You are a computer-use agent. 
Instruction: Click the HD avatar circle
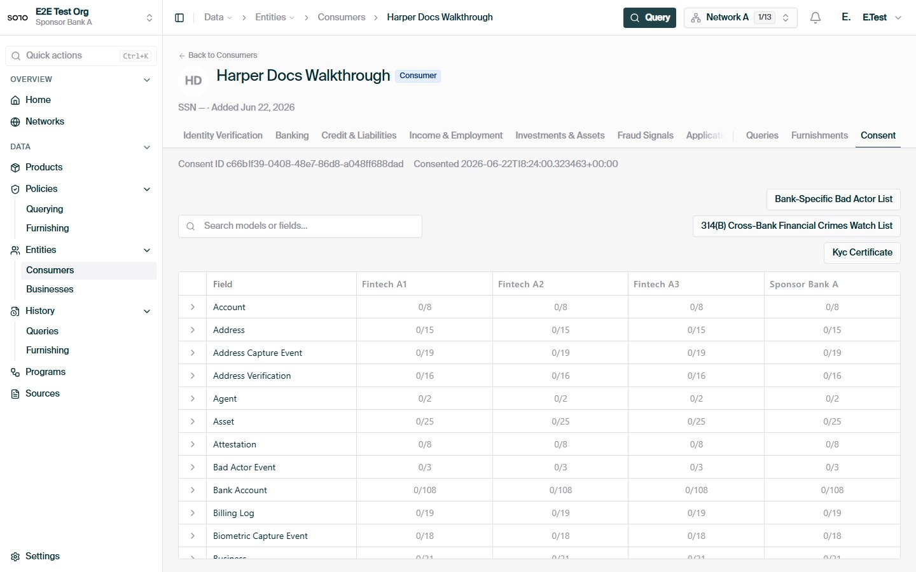pyautogui.click(x=193, y=81)
